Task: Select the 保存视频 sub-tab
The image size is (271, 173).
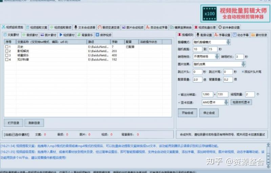Action: 104,35
